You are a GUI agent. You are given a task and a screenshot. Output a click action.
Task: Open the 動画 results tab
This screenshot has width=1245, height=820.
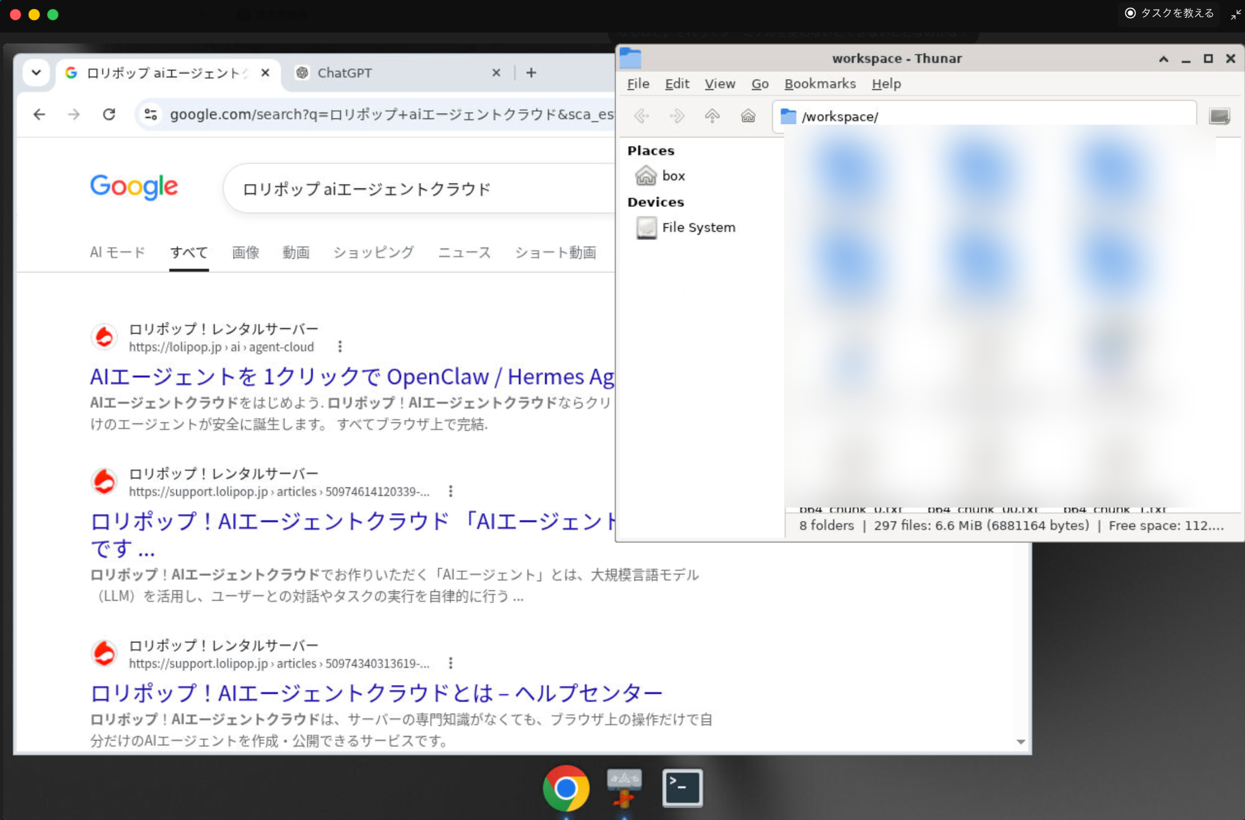click(x=296, y=252)
